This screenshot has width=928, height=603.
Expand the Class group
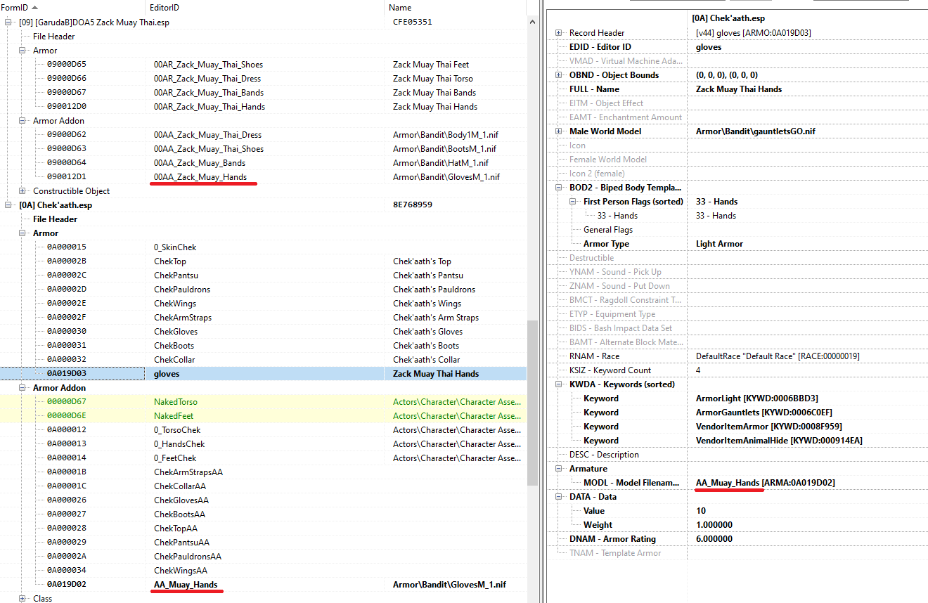(22, 599)
